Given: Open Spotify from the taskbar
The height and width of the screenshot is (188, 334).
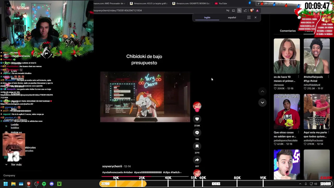Looking at the screenshot, I should point(44,184).
